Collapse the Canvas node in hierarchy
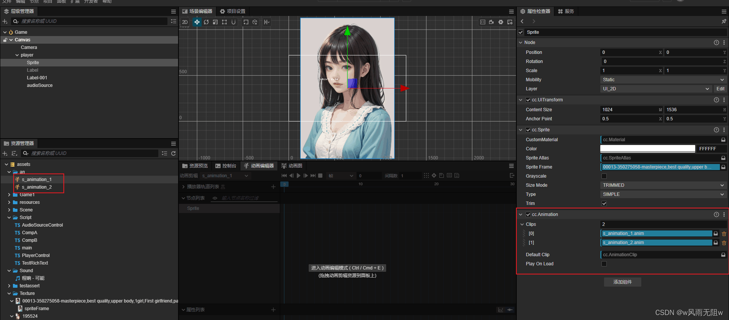This screenshot has width=729, height=320. coord(11,40)
